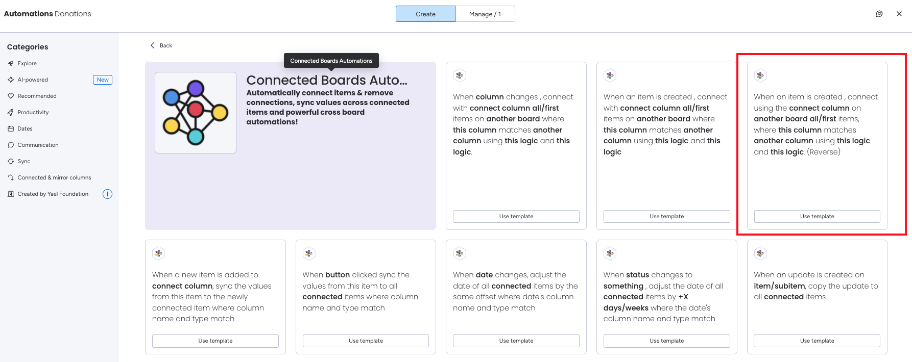Open the Communication category
This screenshot has height=362, width=912.
38,145
